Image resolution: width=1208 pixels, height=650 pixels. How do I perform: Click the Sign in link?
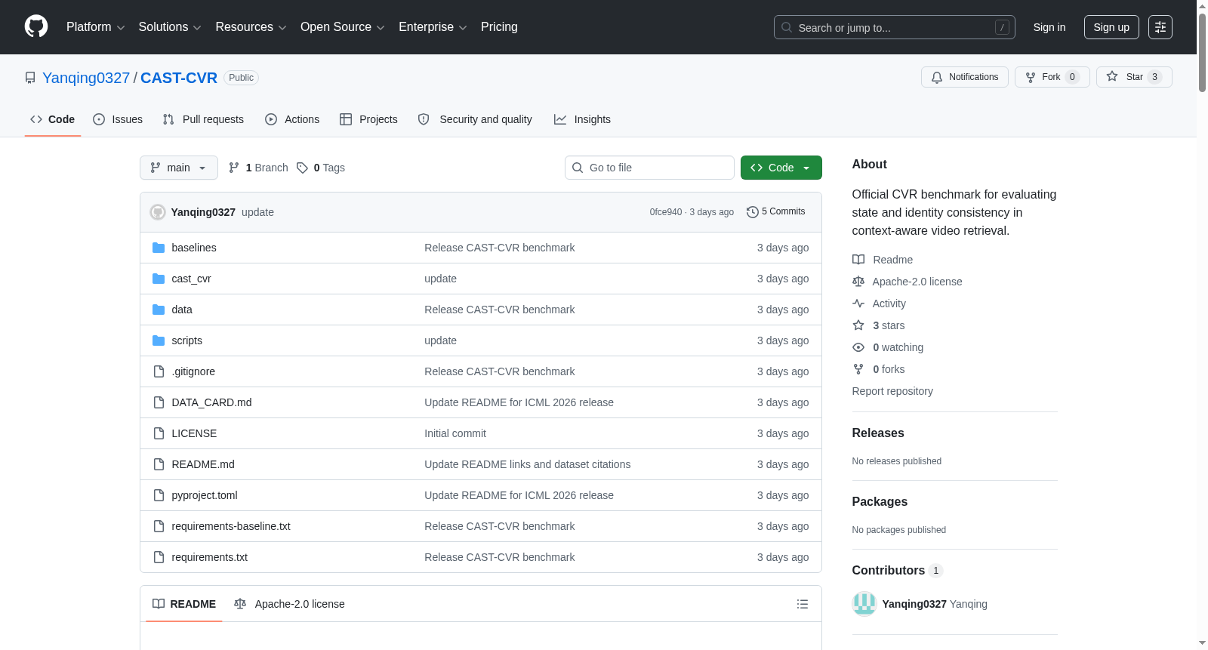(x=1049, y=27)
